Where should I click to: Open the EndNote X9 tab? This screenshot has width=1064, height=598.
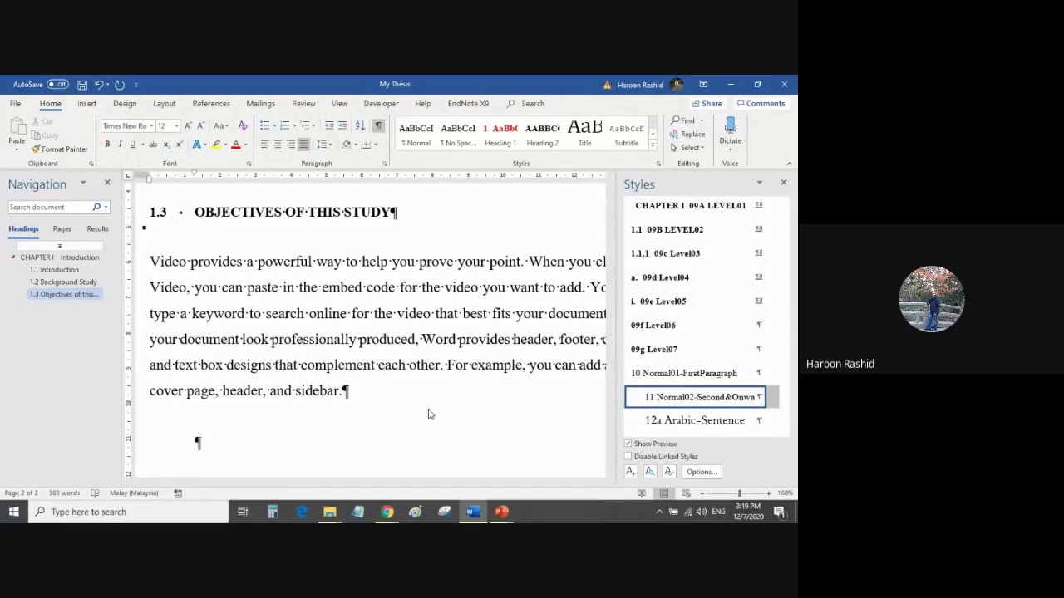pyautogui.click(x=468, y=104)
